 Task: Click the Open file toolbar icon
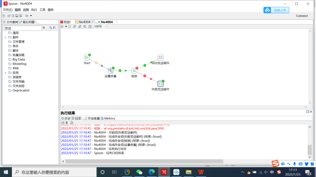point(9,15)
